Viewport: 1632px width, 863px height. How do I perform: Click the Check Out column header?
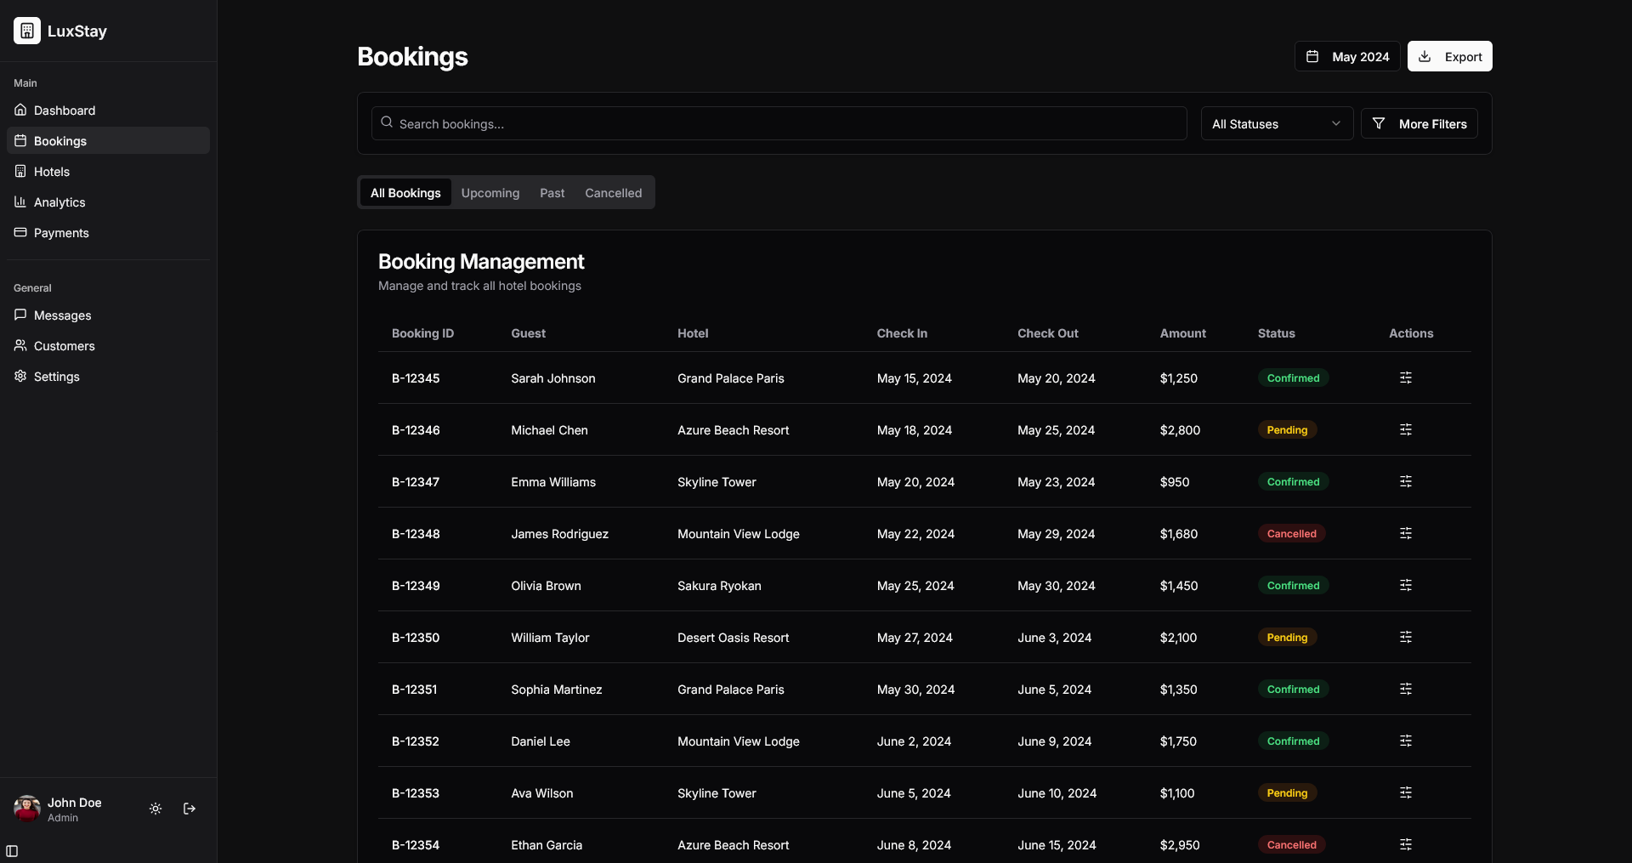[x=1048, y=333]
